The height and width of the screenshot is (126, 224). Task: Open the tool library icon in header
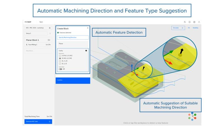185,22
